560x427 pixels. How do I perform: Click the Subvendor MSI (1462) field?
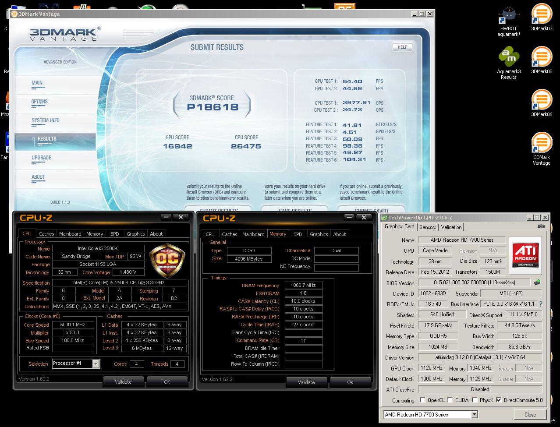(511, 293)
